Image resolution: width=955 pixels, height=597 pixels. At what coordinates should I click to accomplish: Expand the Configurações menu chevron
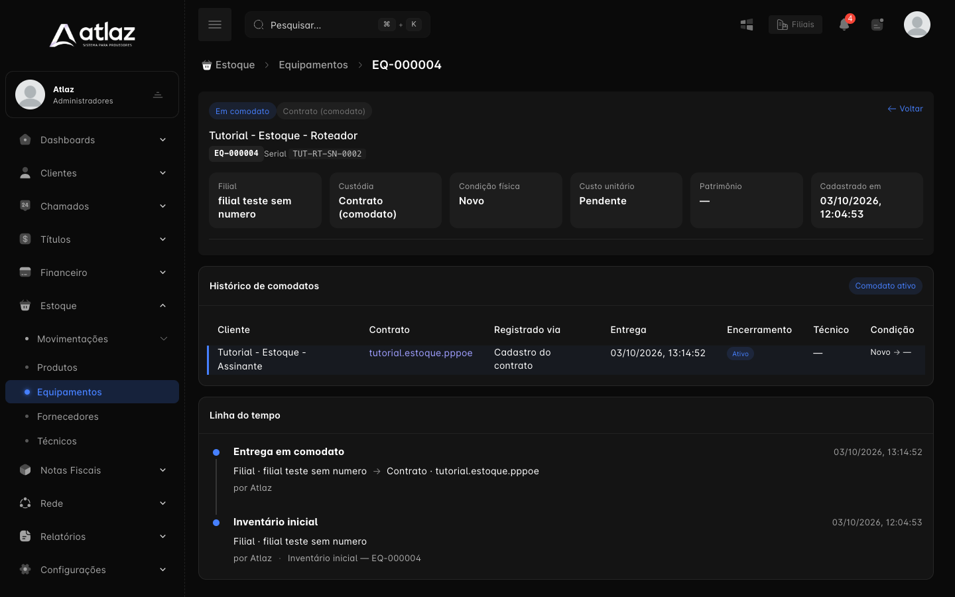pos(162,570)
